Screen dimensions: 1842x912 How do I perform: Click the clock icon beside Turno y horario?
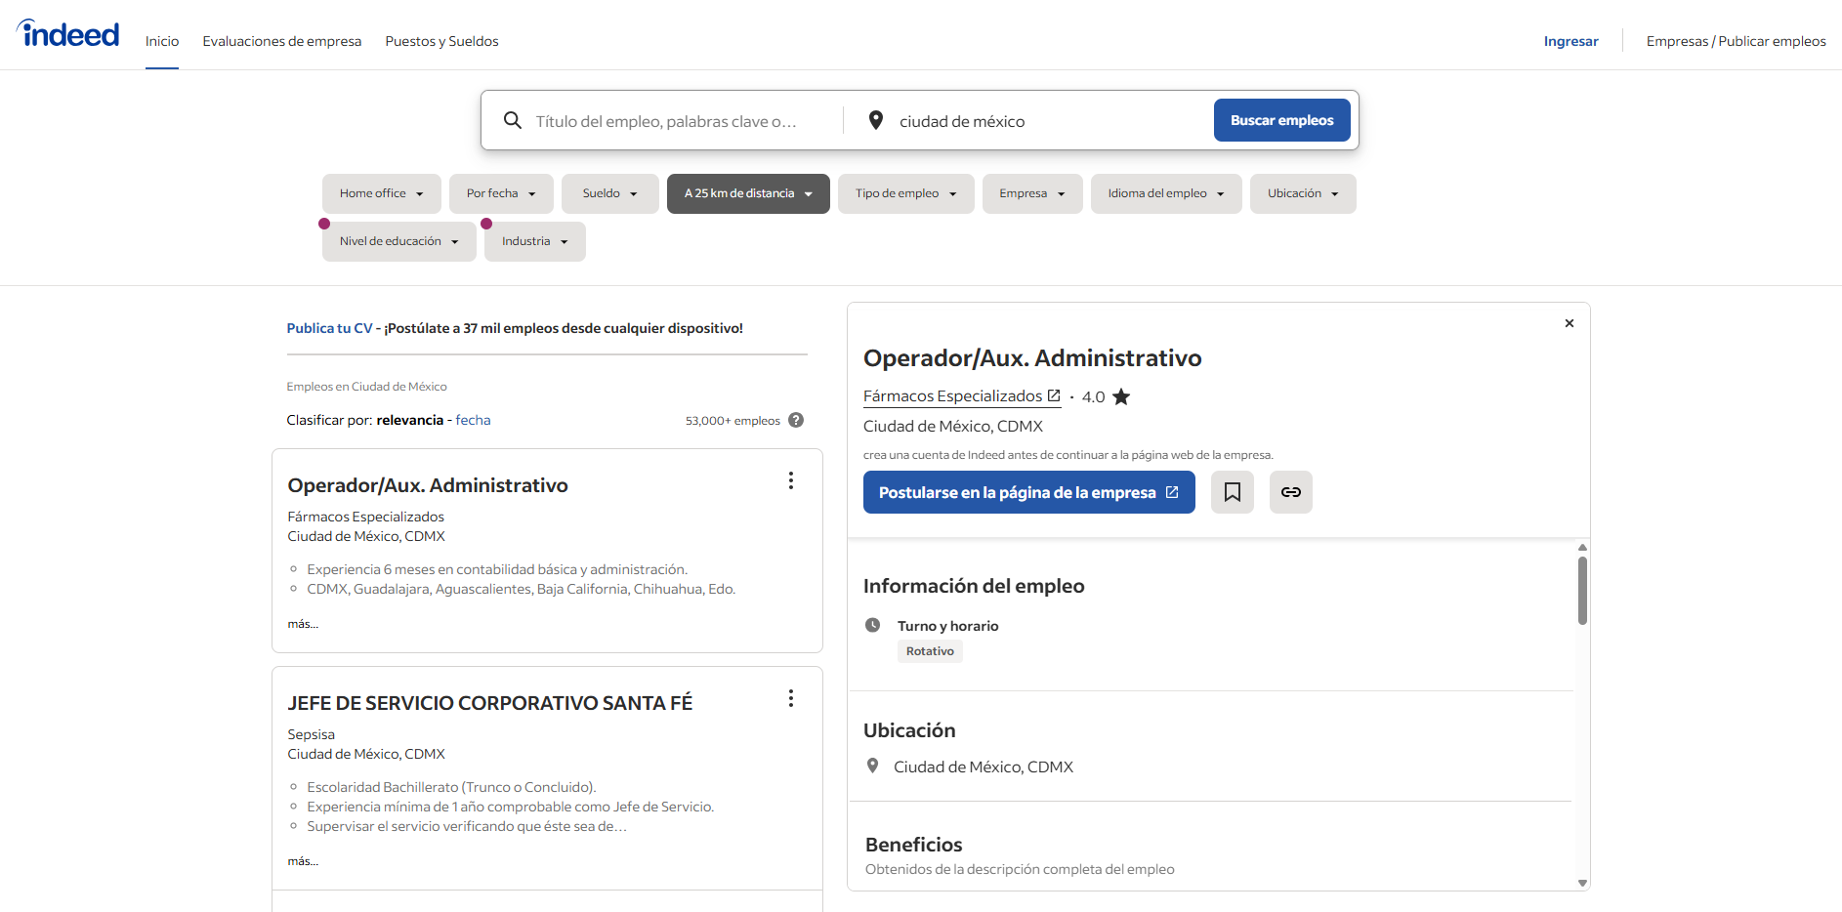[x=873, y=625]
